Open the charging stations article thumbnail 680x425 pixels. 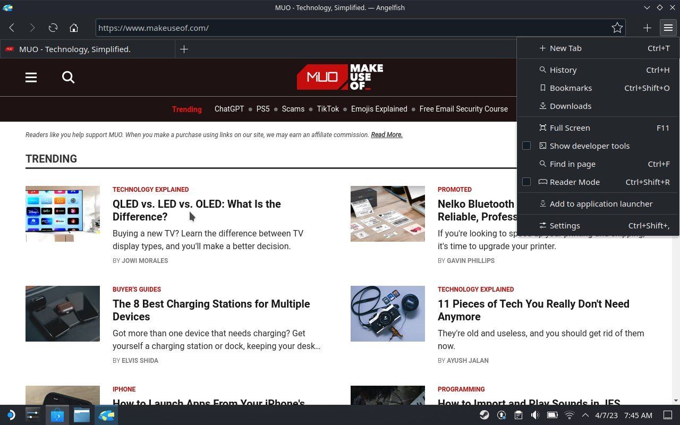point(63,313)
